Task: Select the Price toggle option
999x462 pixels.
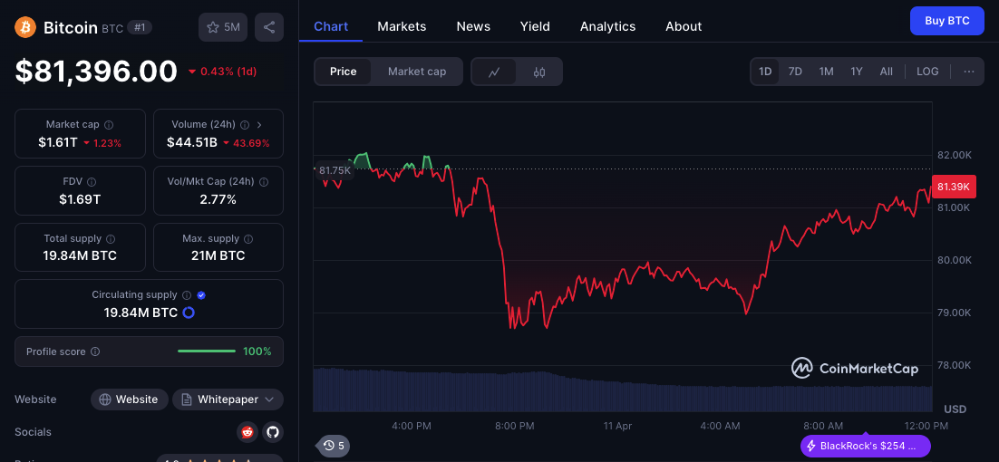Action: (343, 72)
